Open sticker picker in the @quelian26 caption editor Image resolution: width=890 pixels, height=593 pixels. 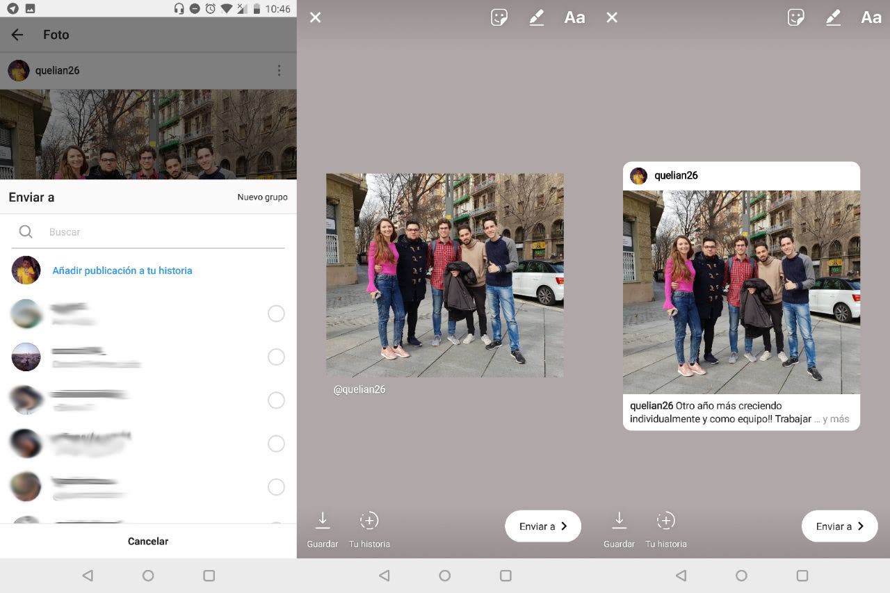[x=499, y=17]
